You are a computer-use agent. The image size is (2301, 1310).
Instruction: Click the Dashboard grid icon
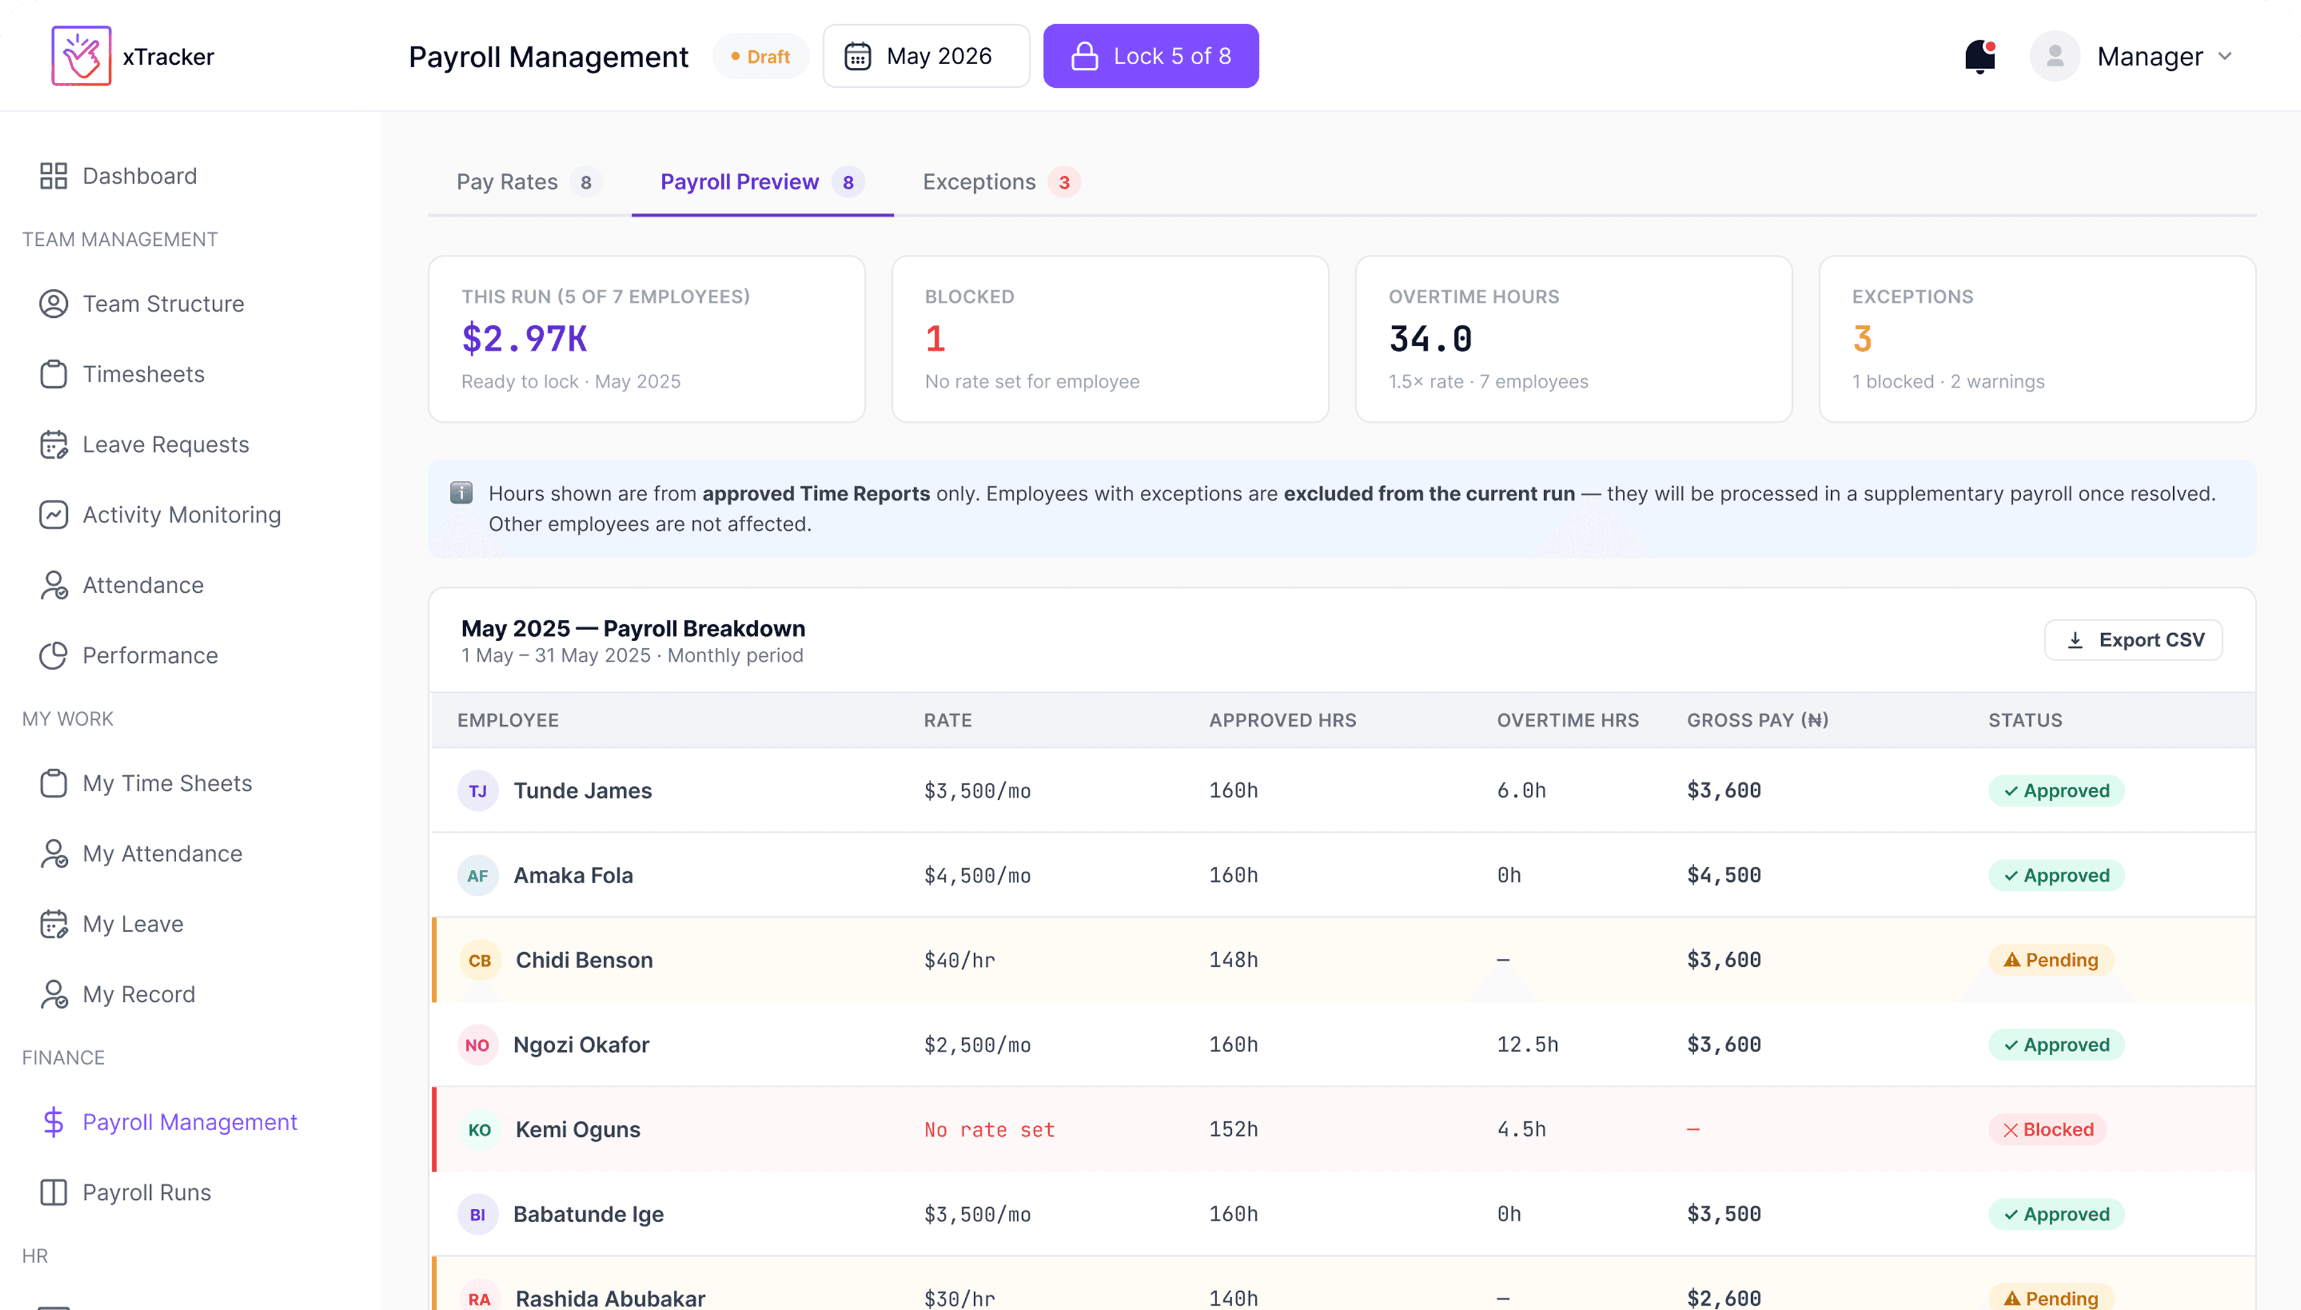click(53, 176)
